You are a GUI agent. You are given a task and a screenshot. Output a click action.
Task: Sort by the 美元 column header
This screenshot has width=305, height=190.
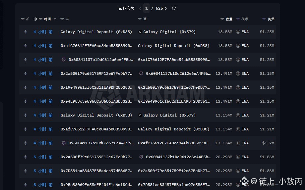pyautogui.click(x=271, y=19)
